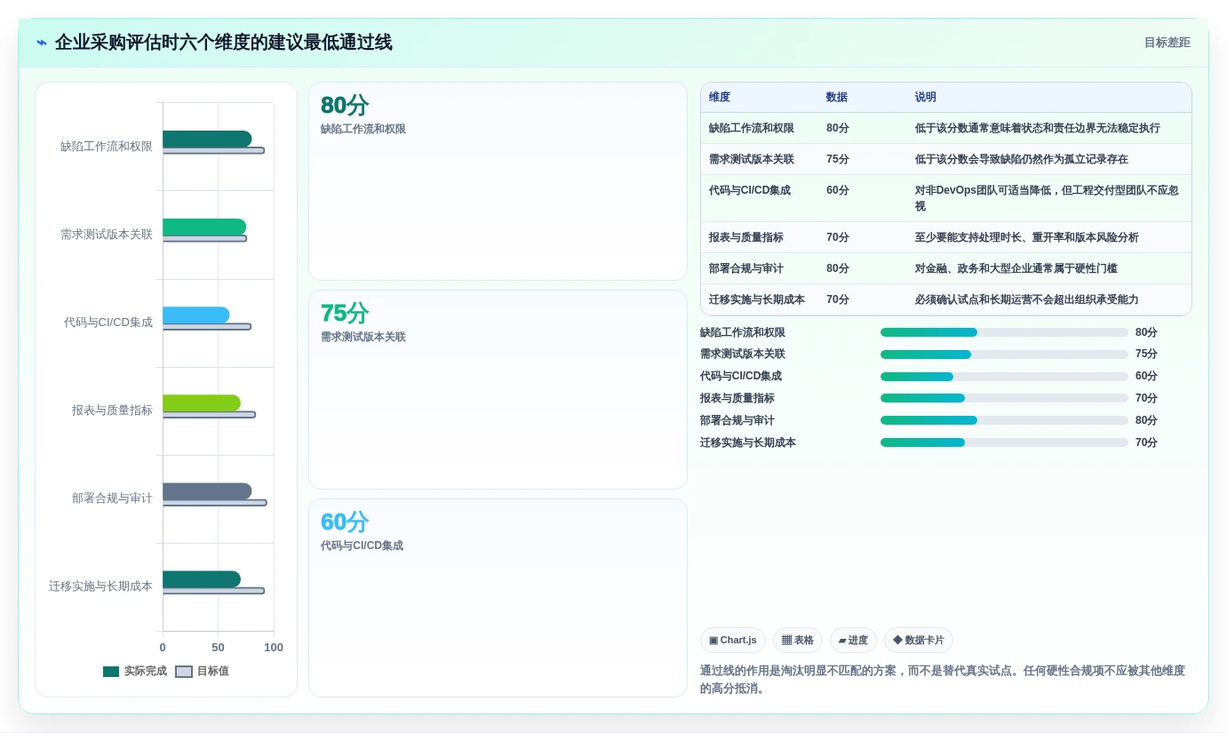Click the 75分 cell in the table
This screenshot has height=733, width=1227.
pos(838,159)
